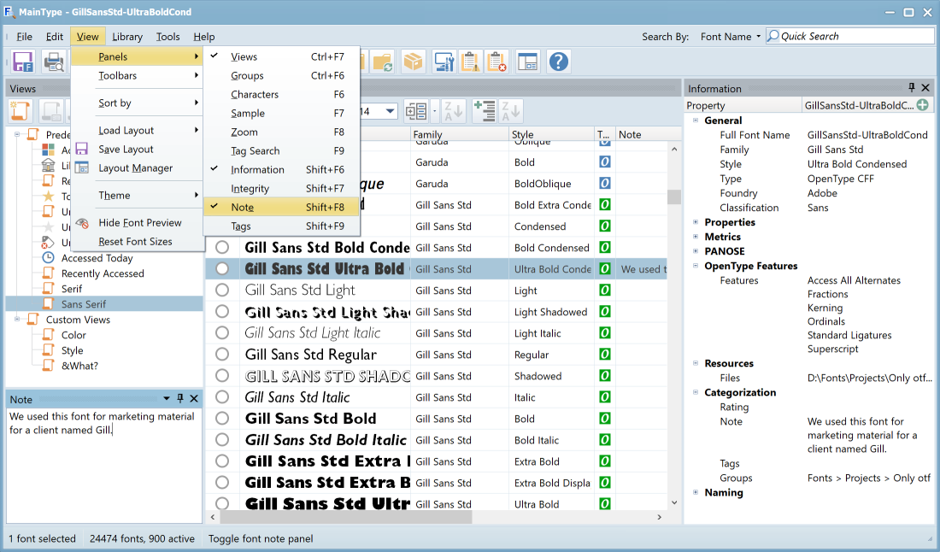
Task: Collapse the General section
Action: click(696, 120)
